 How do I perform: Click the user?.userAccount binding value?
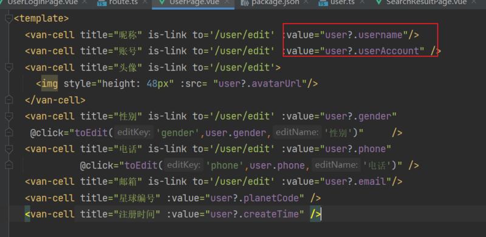click(x=372, y=51)
